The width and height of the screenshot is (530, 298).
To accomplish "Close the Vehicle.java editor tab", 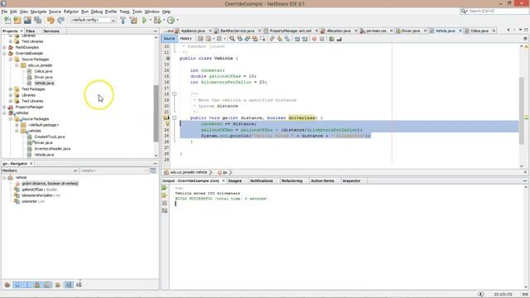I will [460, 31].
